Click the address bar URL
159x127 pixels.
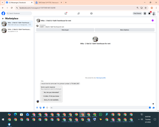pyautogui.click(x=37, y=8)
